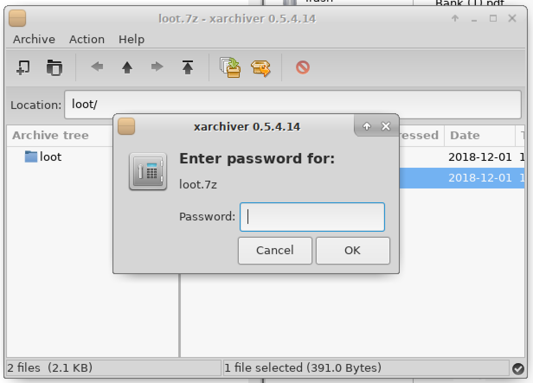Click the Location path field

tap(292, 104)
